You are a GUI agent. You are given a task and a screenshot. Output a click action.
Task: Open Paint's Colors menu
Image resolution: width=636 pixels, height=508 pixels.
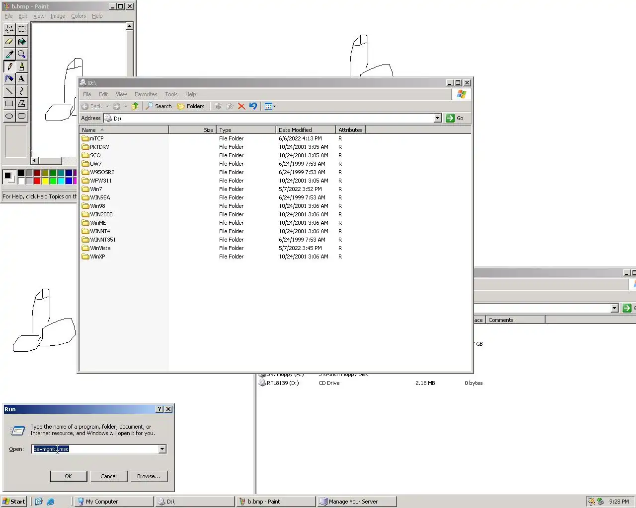79,16
